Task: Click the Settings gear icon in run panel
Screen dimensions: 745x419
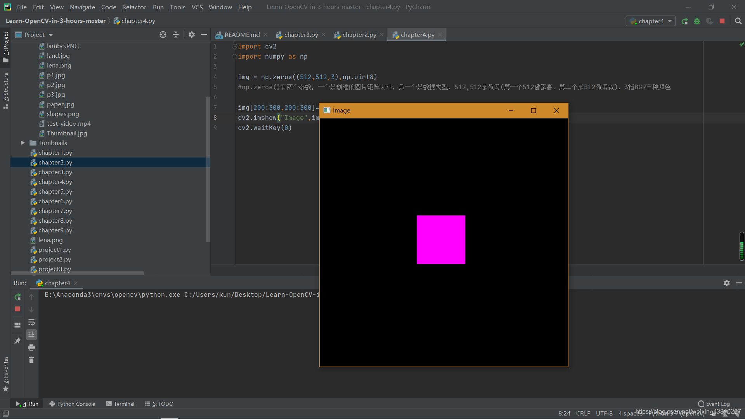Action: coord(727,283)
